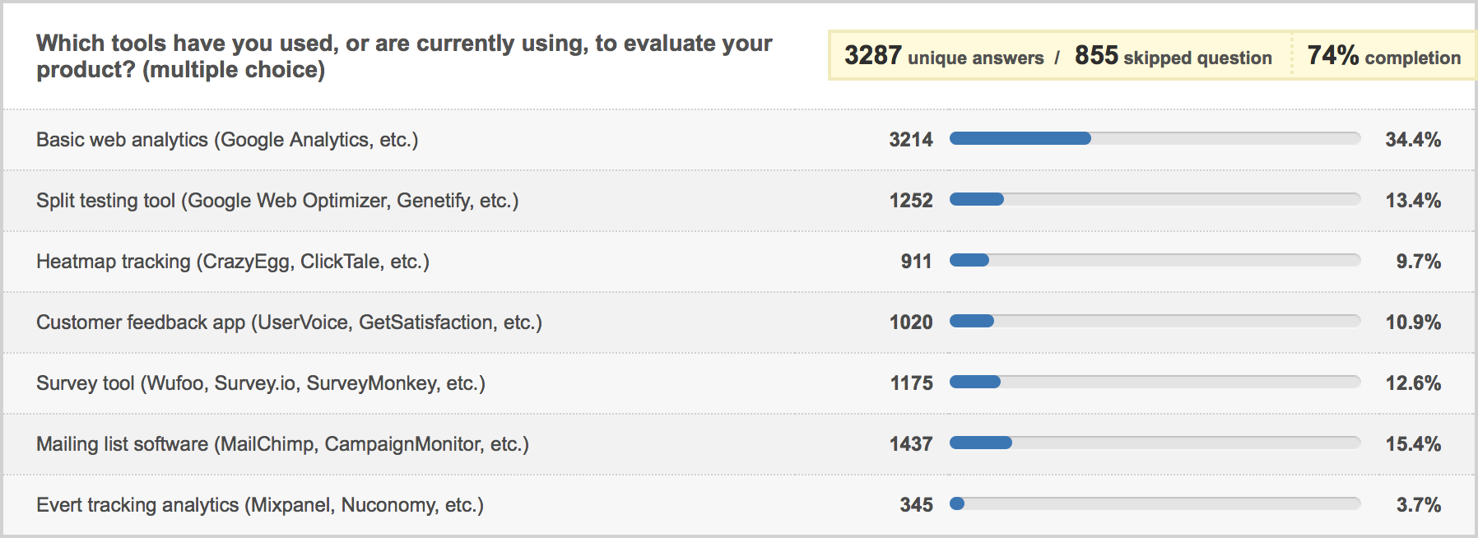Click the 74% completion stat

point(1384,56)
